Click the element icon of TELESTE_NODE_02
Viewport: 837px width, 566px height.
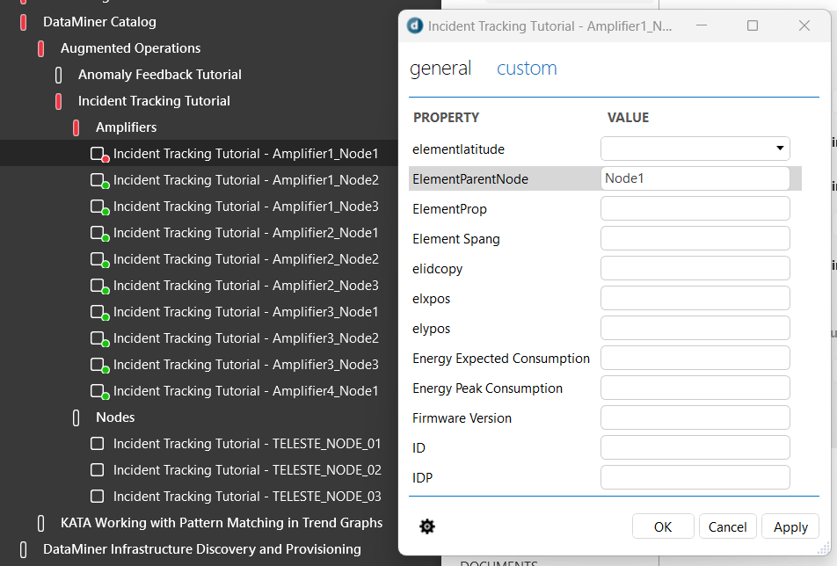(x=97, y=469)
